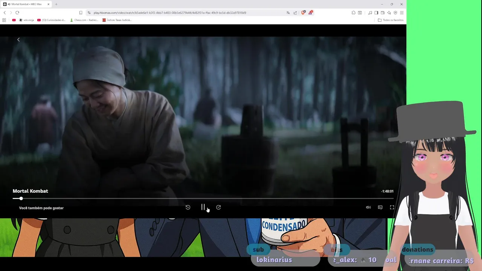Enter fullscreen video mode
Image resolution: width=482 pixels, height=271 pixels.
(392, 207)
